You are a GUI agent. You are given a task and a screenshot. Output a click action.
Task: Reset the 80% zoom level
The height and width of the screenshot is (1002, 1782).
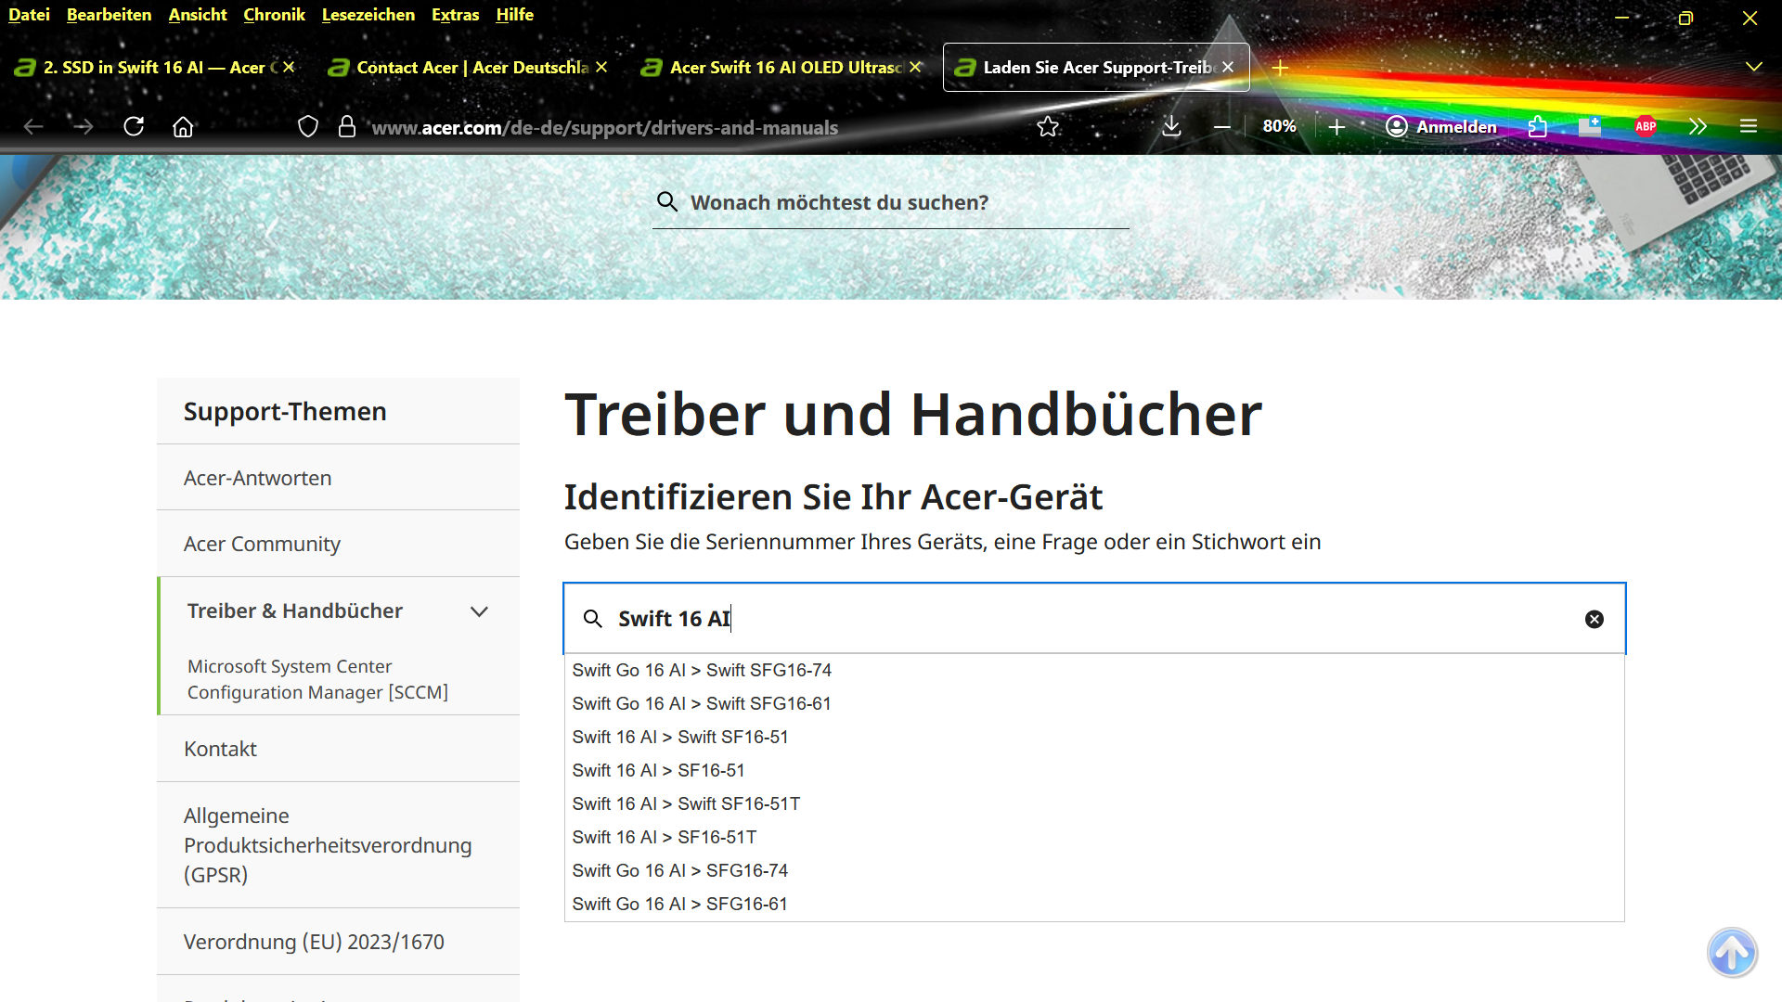(x=1279, y=126)
